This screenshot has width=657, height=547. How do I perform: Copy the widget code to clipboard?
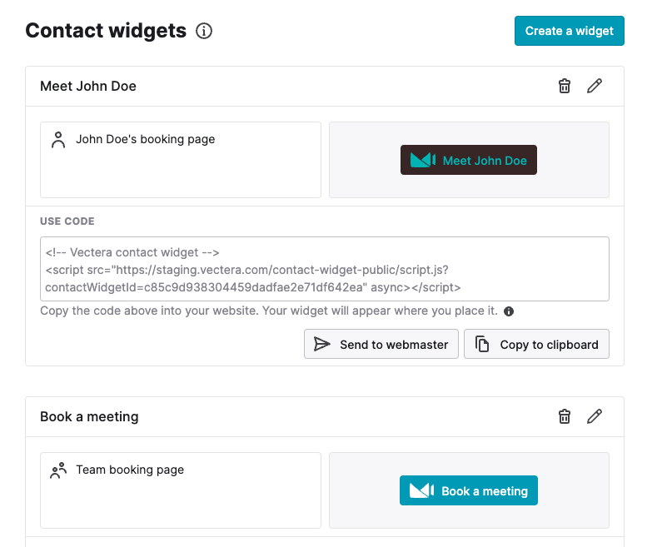(536, 344)
